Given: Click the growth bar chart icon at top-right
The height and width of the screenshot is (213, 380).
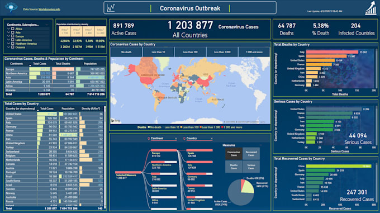Looking at the screenshot, I should [x=371, y=8].
